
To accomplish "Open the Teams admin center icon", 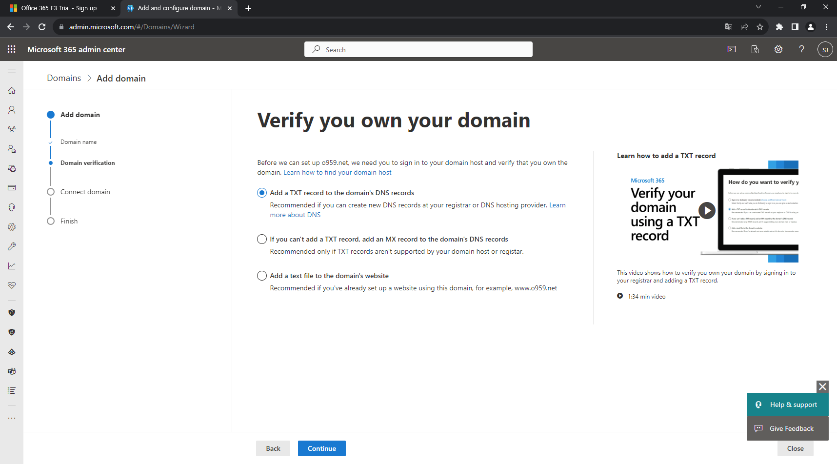I will [x=12, y=371].
